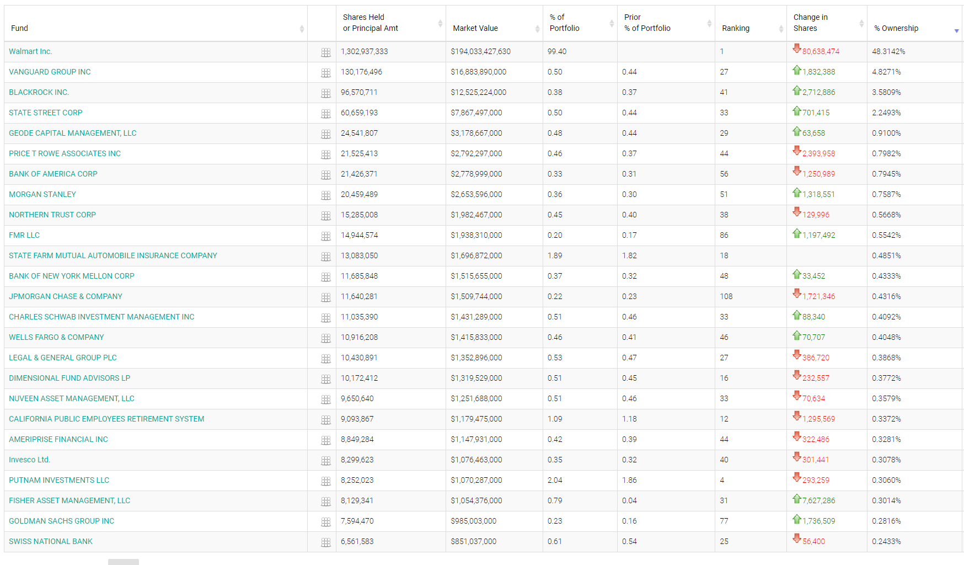
Task: Open grid icon in NORTHERN TRUST CORP row
Action: [325, 216]
